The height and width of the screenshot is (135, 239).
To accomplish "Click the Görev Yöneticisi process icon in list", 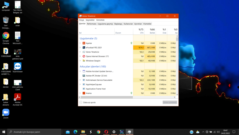I will 84,52.
